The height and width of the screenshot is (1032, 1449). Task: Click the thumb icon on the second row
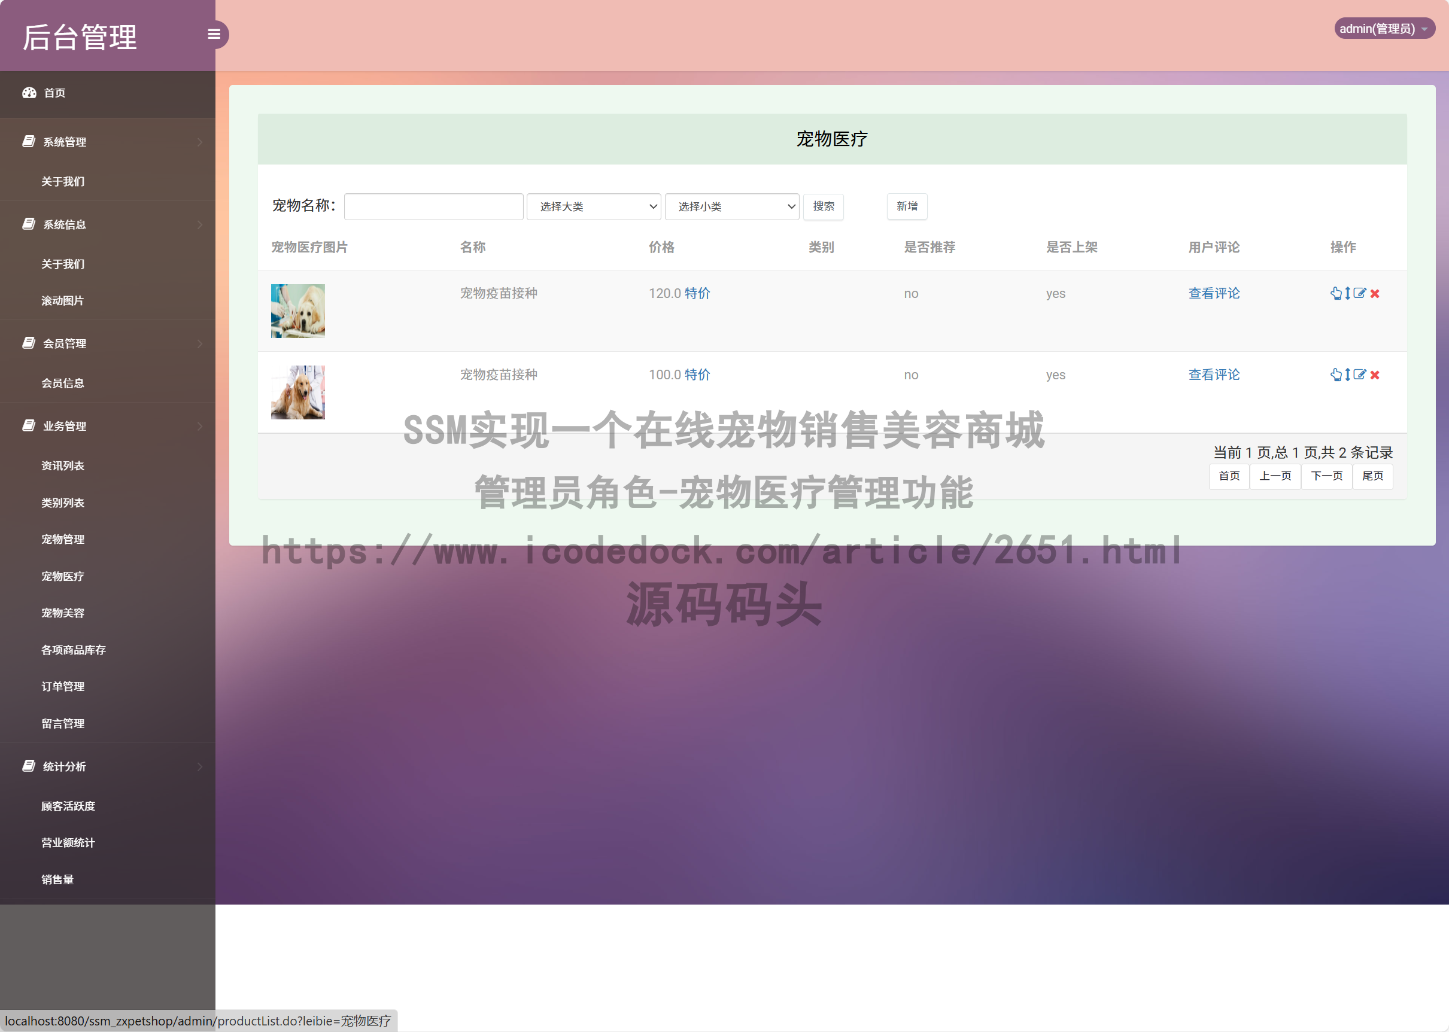[x=1336, y=375]
